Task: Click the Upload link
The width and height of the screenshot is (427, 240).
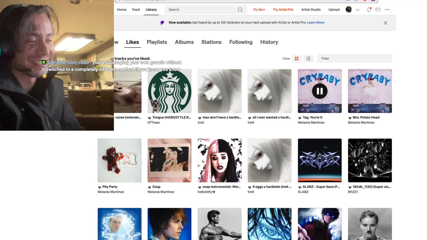Action: click(x=334, y=10)
